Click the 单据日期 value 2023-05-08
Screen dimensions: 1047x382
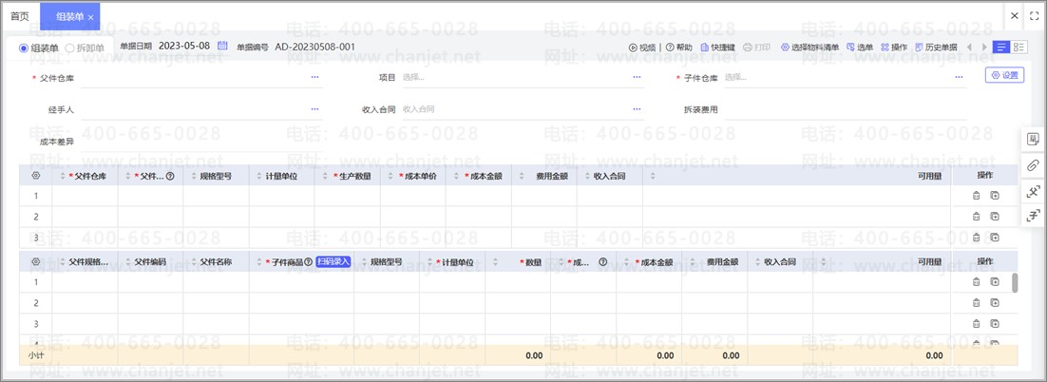[184, 47]
